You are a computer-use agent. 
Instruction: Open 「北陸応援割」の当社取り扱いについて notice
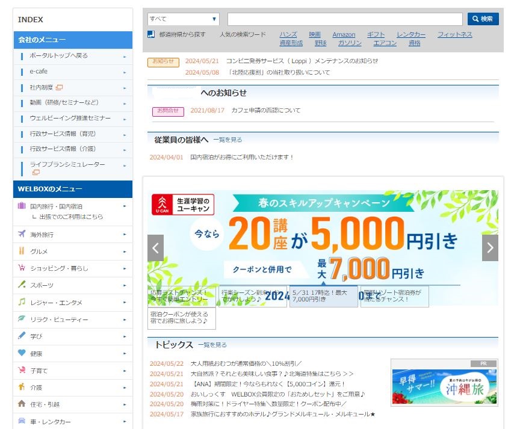click(279, 72)
